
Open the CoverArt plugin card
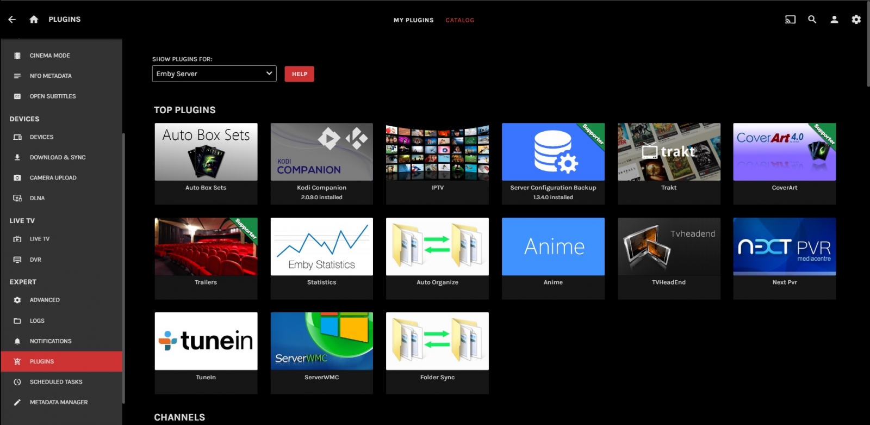(x=785, y=164)
